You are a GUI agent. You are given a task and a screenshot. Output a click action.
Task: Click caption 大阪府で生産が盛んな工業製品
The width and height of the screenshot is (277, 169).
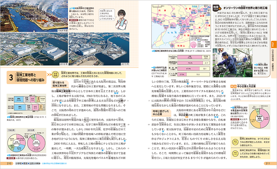tap(159, 69)
